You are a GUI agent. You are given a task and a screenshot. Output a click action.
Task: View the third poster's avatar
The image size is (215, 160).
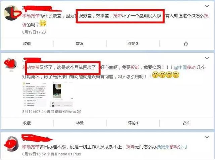pos(11,144)
